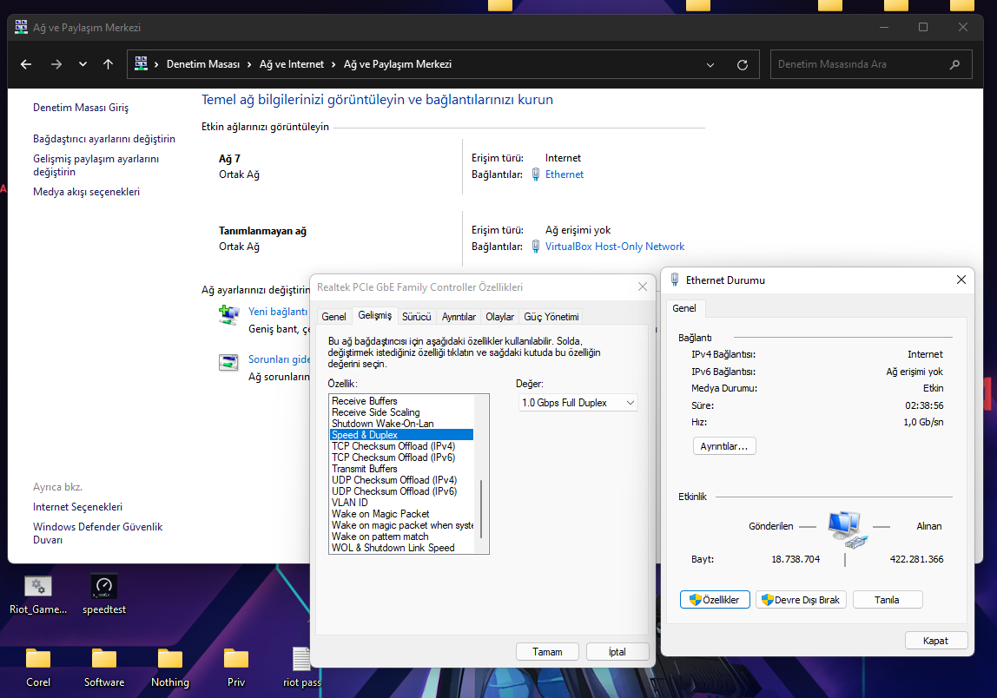Click the back arrow navigation icon

[x=25, y=63]
